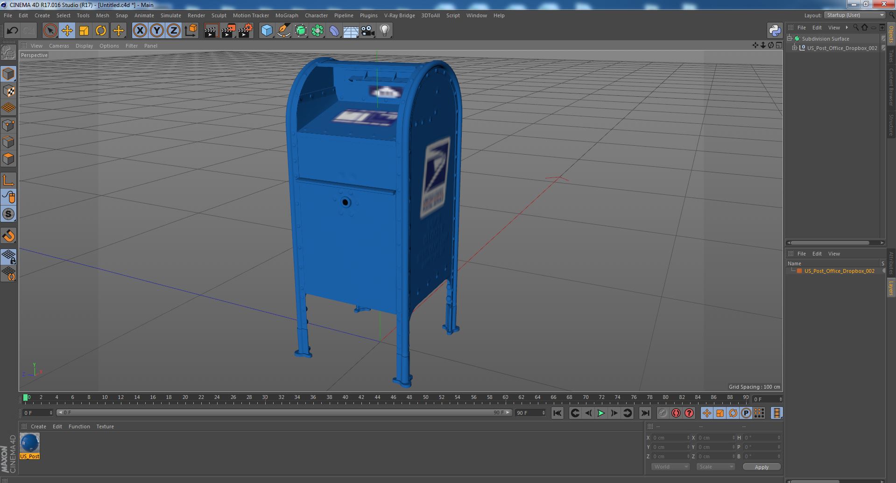
Task: Toggle Position keyframe recording
Action: coord(707,413)
